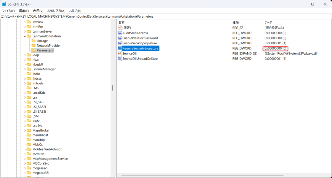Viewport: 332px width, 178px height.
Task: Click the EnableSecuritySignature DWORD icon
Action: (120, 43)
